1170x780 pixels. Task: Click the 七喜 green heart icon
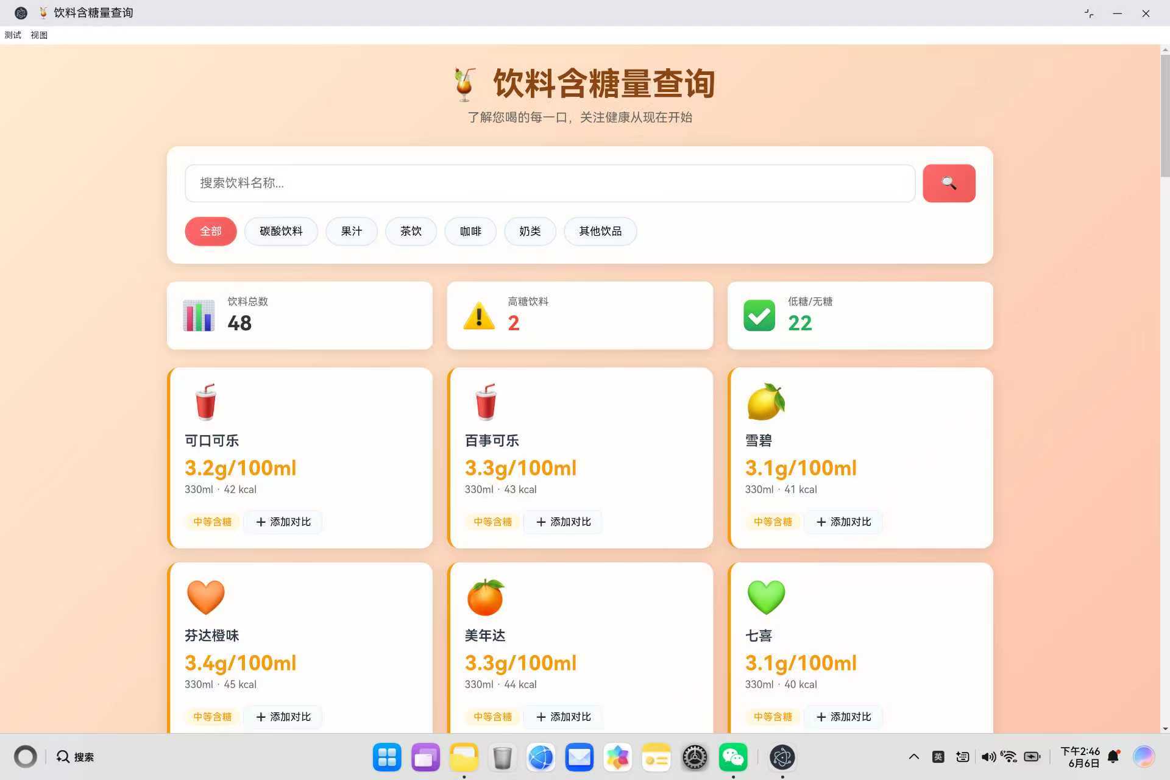(x=766, y=597)
